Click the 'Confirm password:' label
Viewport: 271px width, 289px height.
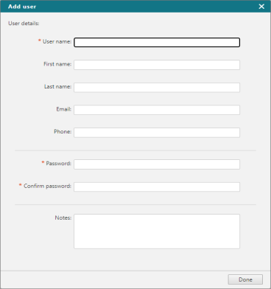(47, 186)
